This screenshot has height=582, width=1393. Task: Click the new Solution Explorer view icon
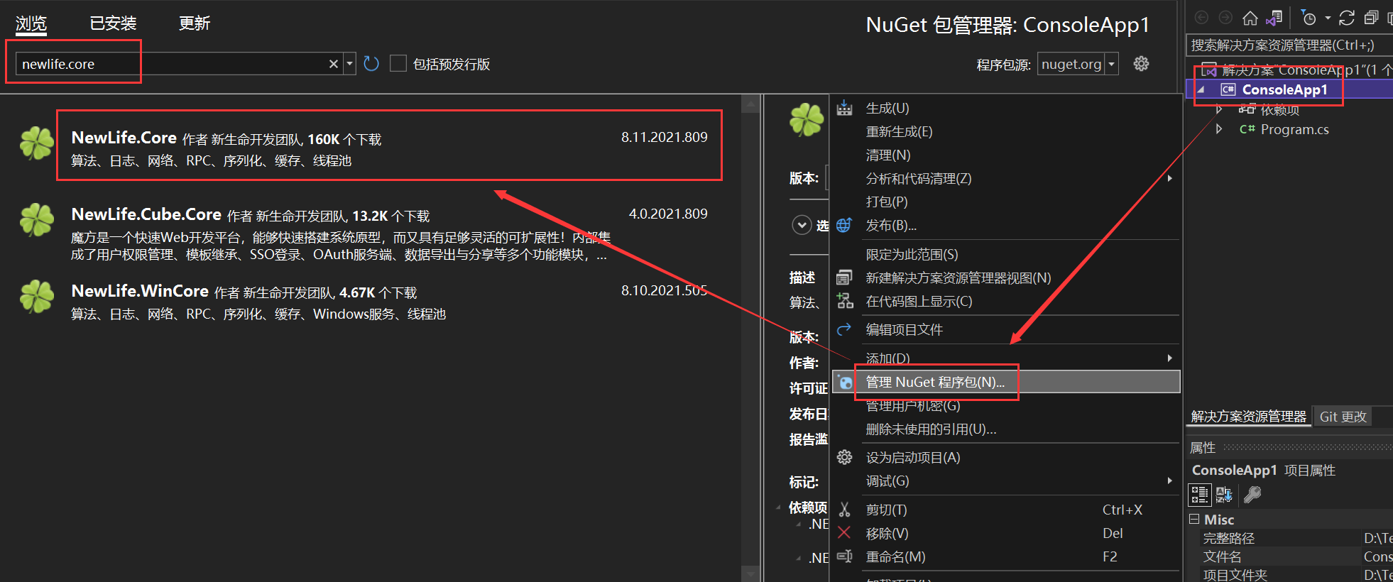click(x=844, y=278)
